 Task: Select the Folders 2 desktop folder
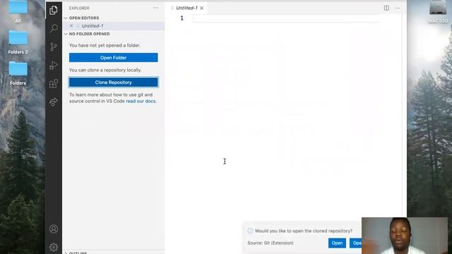[18, 42]
